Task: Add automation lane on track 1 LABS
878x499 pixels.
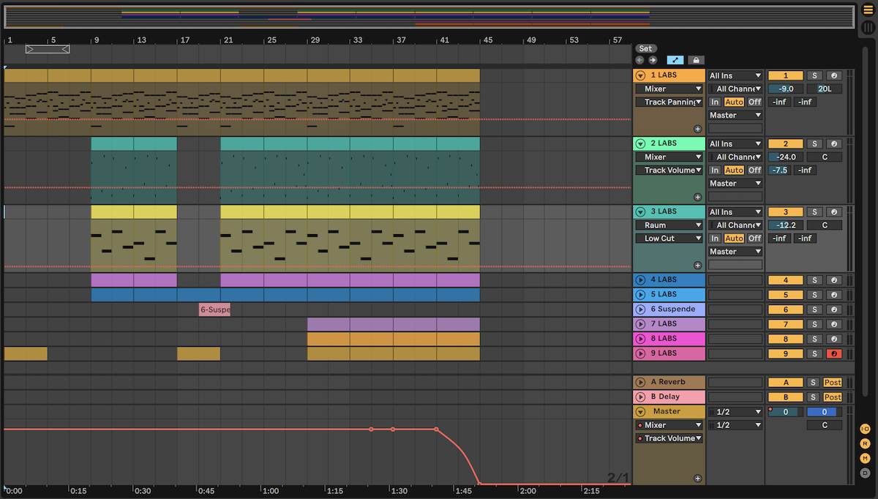Action: pyautogui.click(x=697, y=128)
